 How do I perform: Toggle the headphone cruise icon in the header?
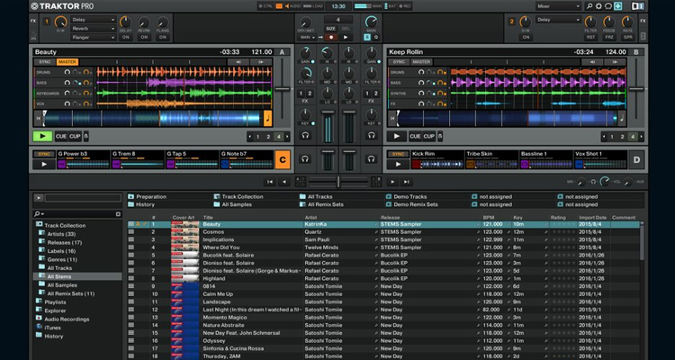coord(608,6)
